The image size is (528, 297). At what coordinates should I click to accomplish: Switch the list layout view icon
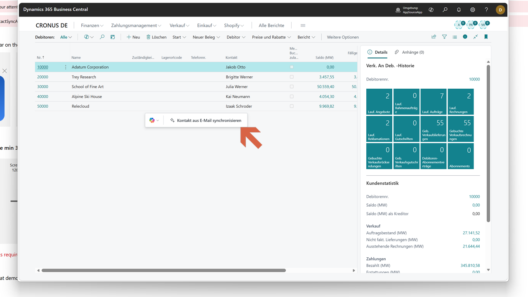[x=455, y=37]
